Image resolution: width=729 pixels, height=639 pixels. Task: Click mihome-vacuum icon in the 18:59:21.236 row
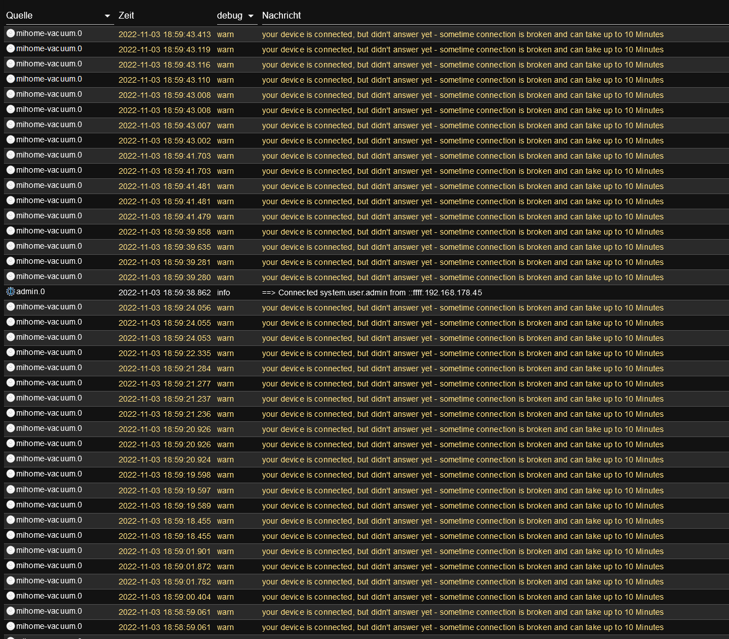[x=11, y=413]
